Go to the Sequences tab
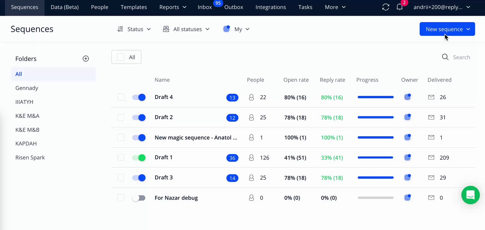 point(25,7)
